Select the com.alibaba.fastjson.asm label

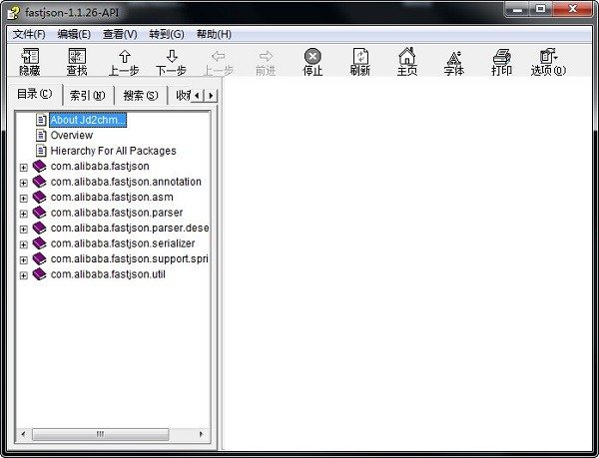(112, 197)
